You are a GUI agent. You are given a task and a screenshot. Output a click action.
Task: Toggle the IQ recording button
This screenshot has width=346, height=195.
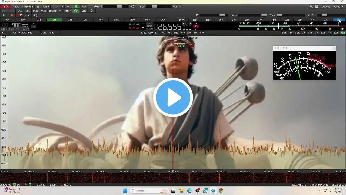[x=20, y=15]
